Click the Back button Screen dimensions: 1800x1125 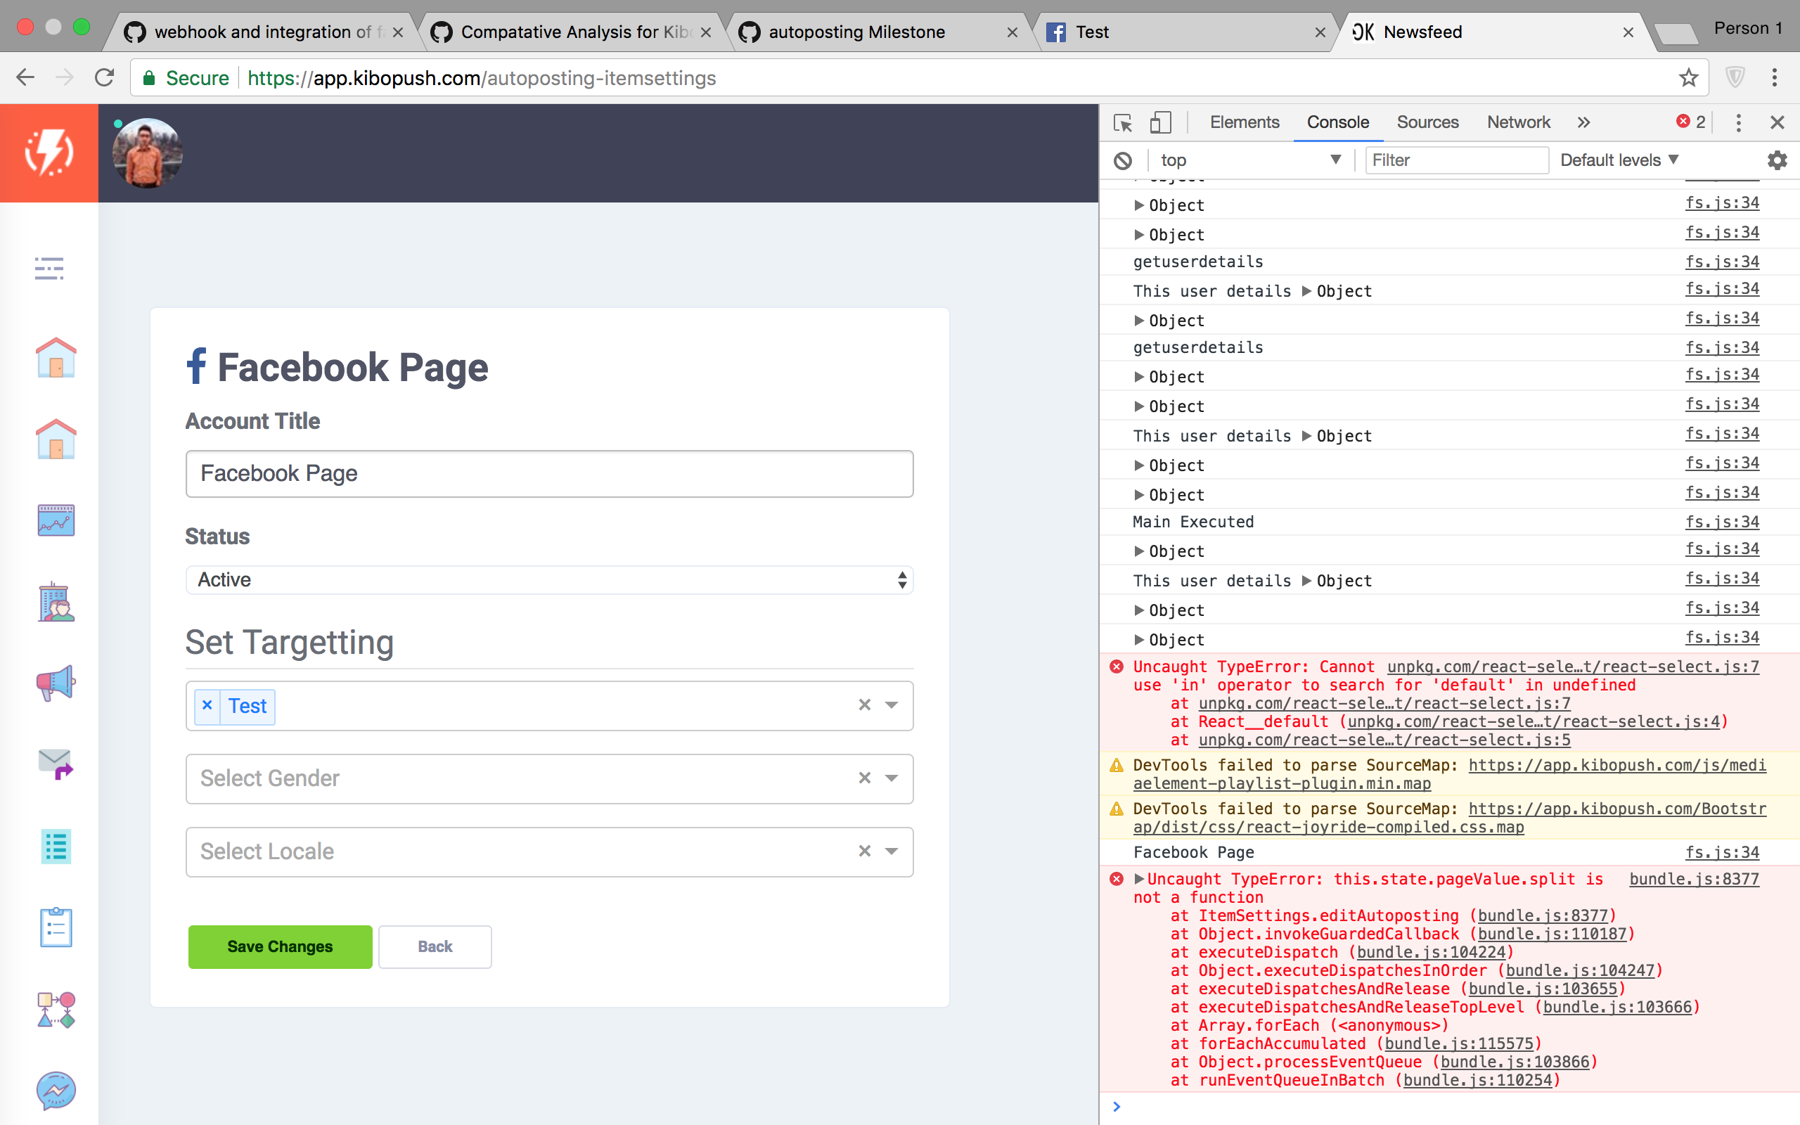[435, 946]
